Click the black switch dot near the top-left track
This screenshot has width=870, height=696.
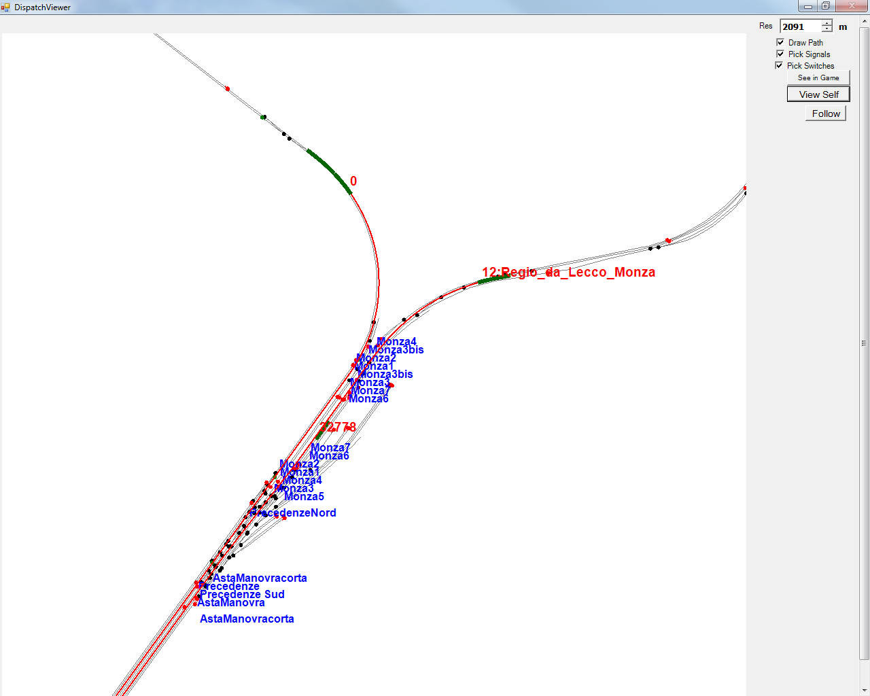(283, 134)
